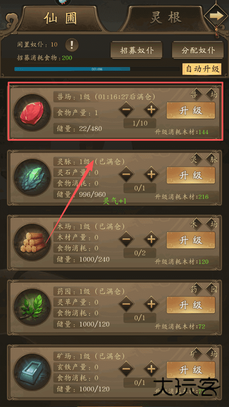
Task: Decrease 木场 servants with minus button
Action: click(126, 239)
